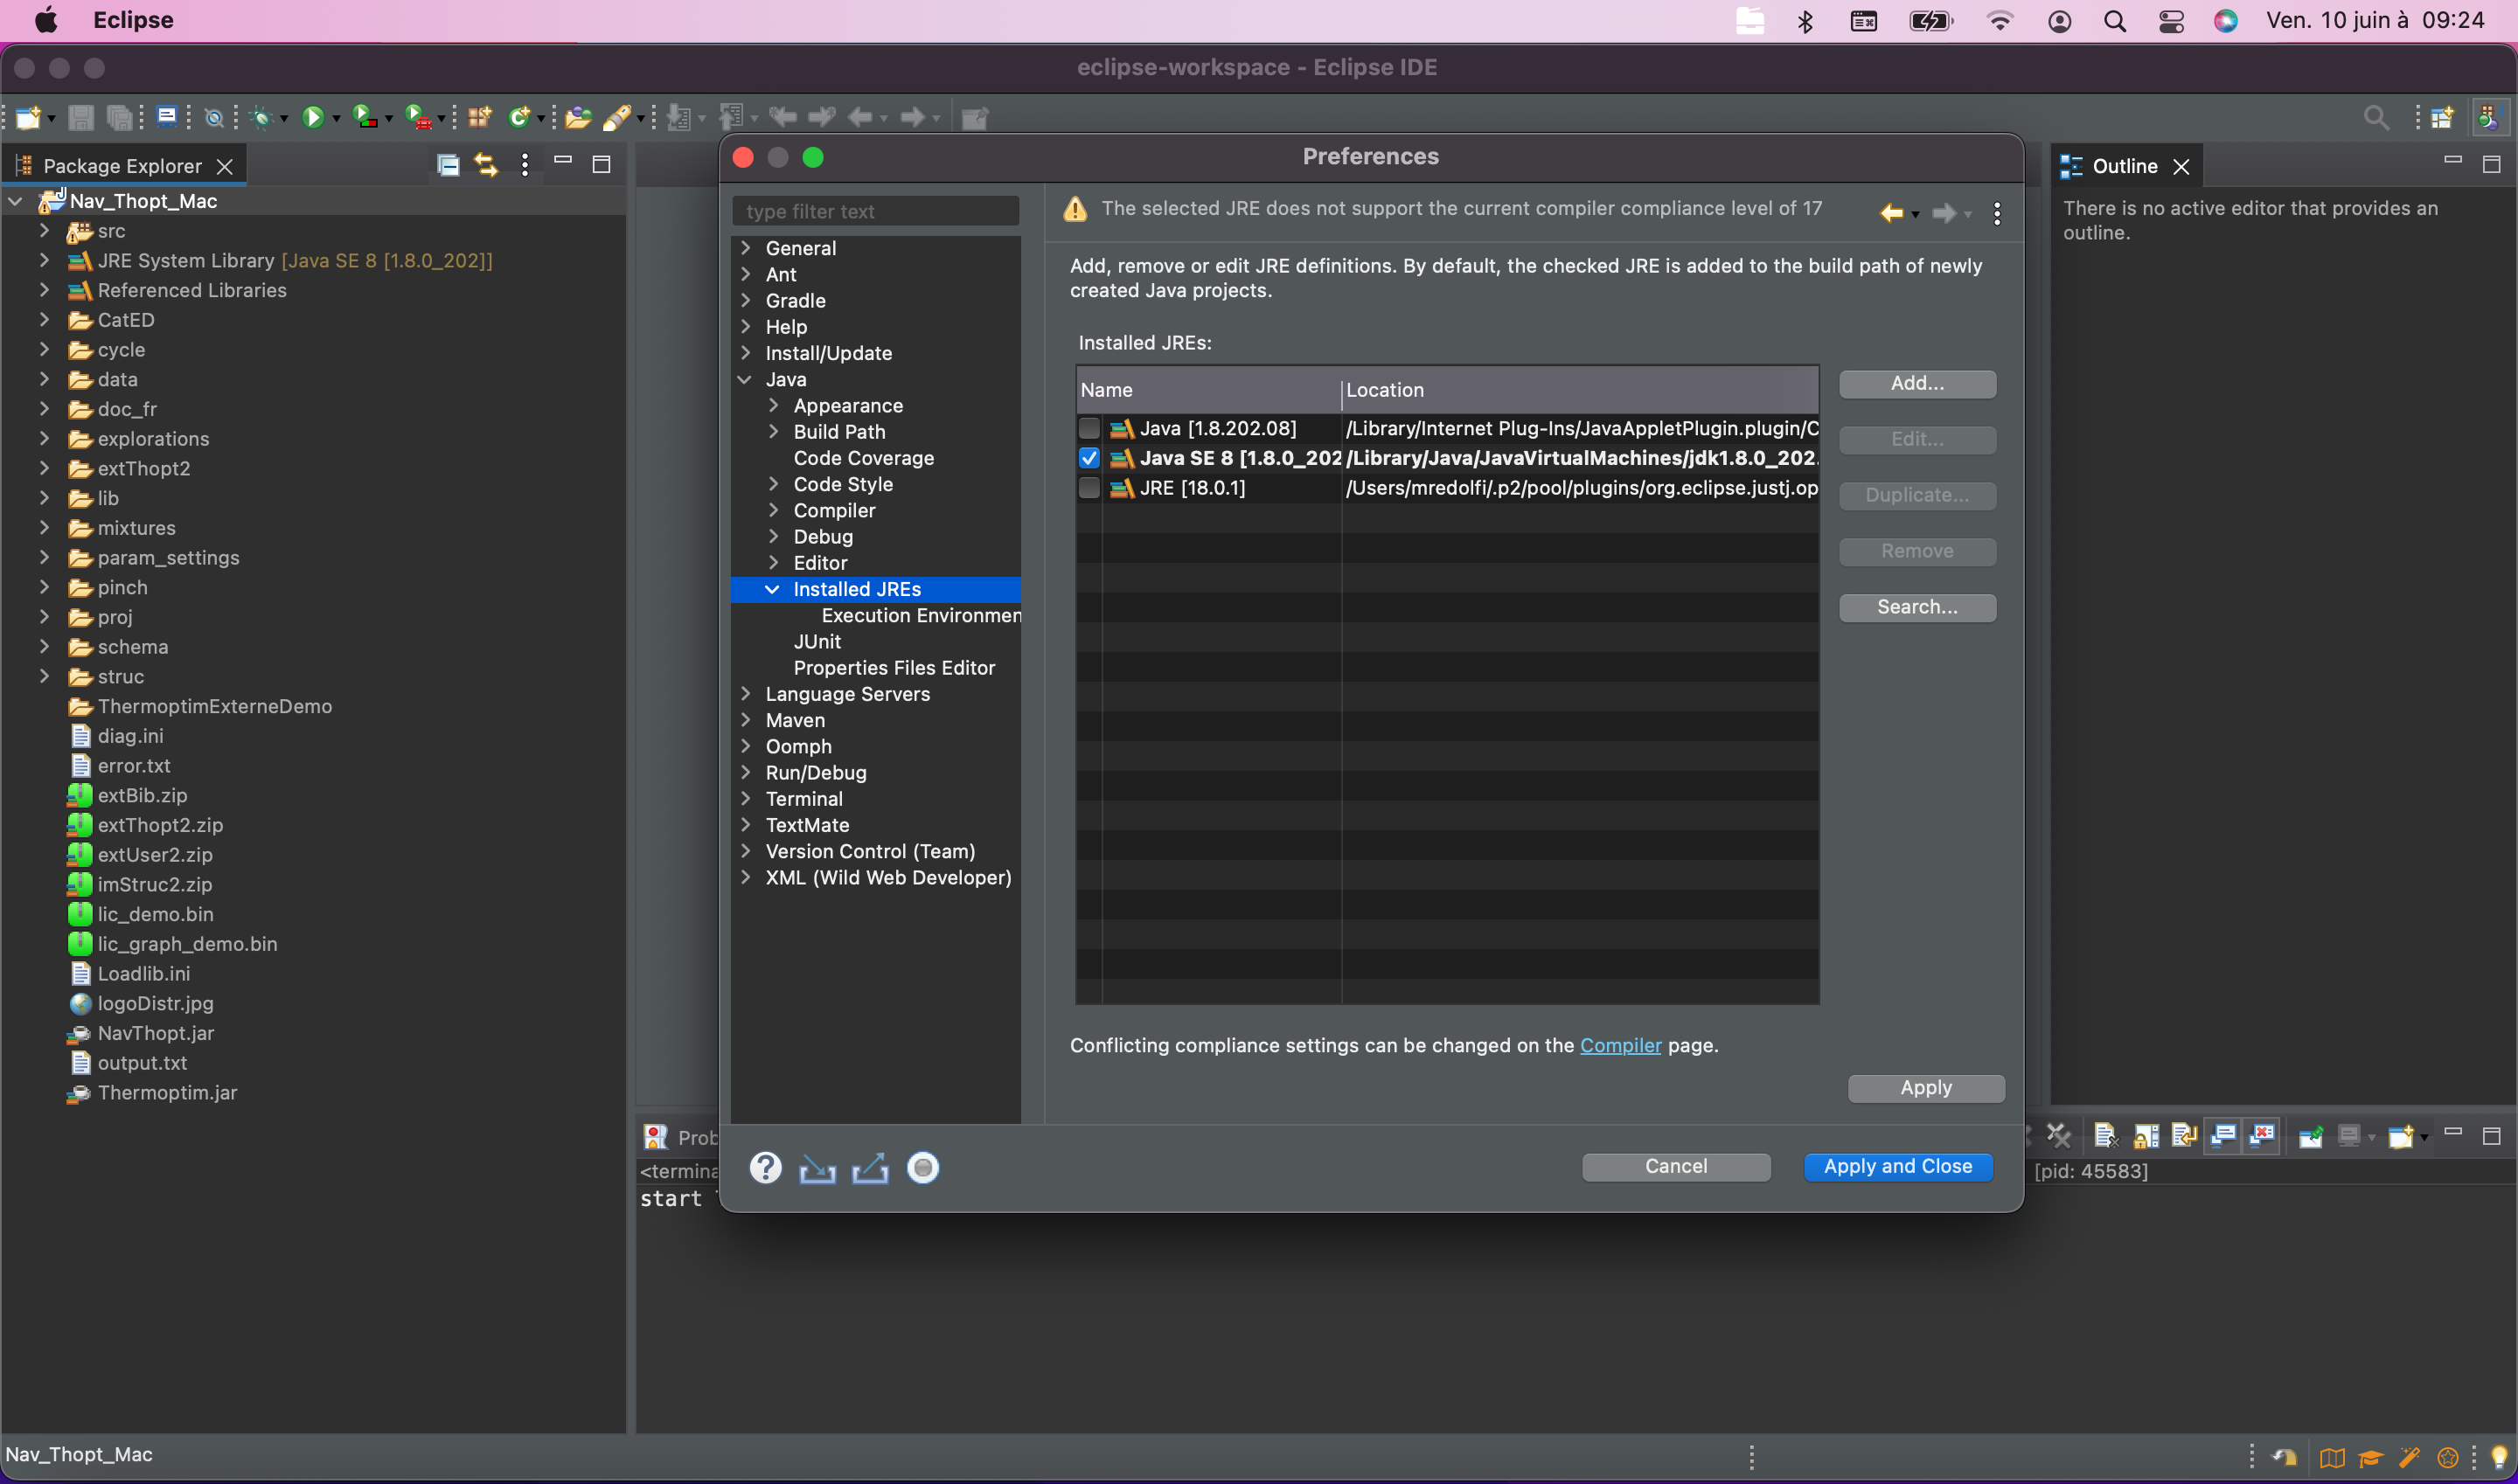Viewport: 2518px width, 1484px height.
Task: Toggle Pin Console
Action: [2310, 1135]
